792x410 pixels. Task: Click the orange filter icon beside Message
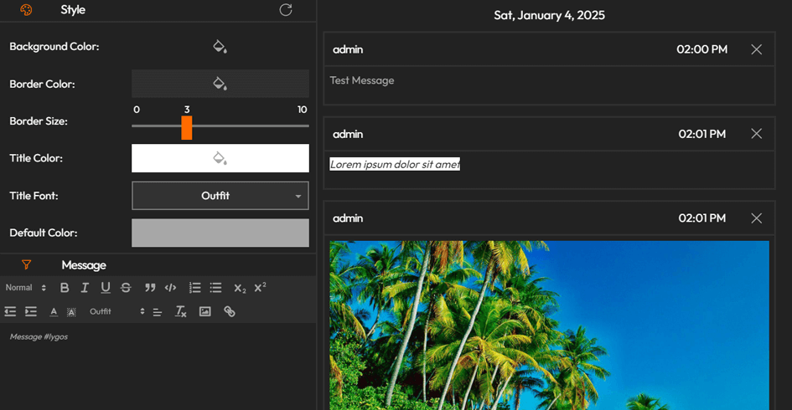click(x=26, y=265)
